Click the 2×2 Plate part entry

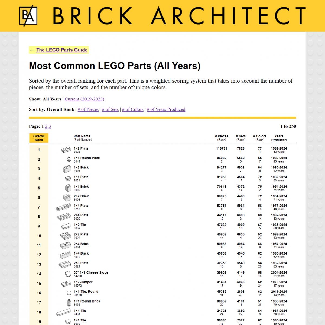[x=81, y=234]
